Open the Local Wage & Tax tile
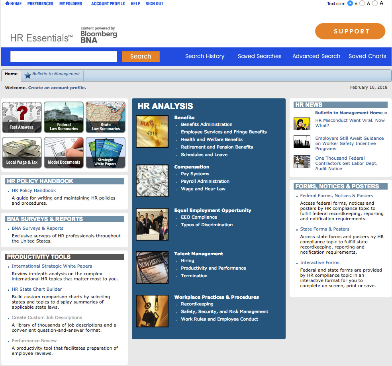The height and width of the screenshot is (366, 392). [22, 153]
